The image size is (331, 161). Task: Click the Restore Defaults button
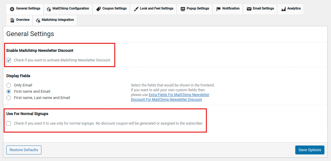click(24, 150)
